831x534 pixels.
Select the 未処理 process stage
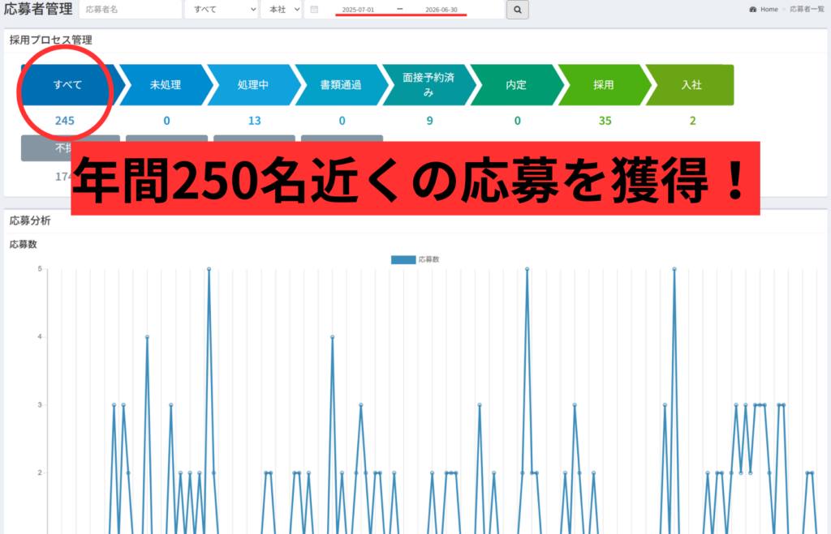[166, 84]
